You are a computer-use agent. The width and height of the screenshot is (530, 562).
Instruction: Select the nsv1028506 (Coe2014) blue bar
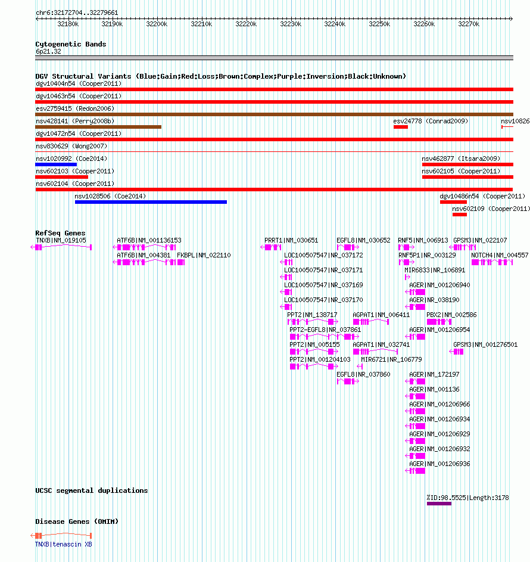151,202
